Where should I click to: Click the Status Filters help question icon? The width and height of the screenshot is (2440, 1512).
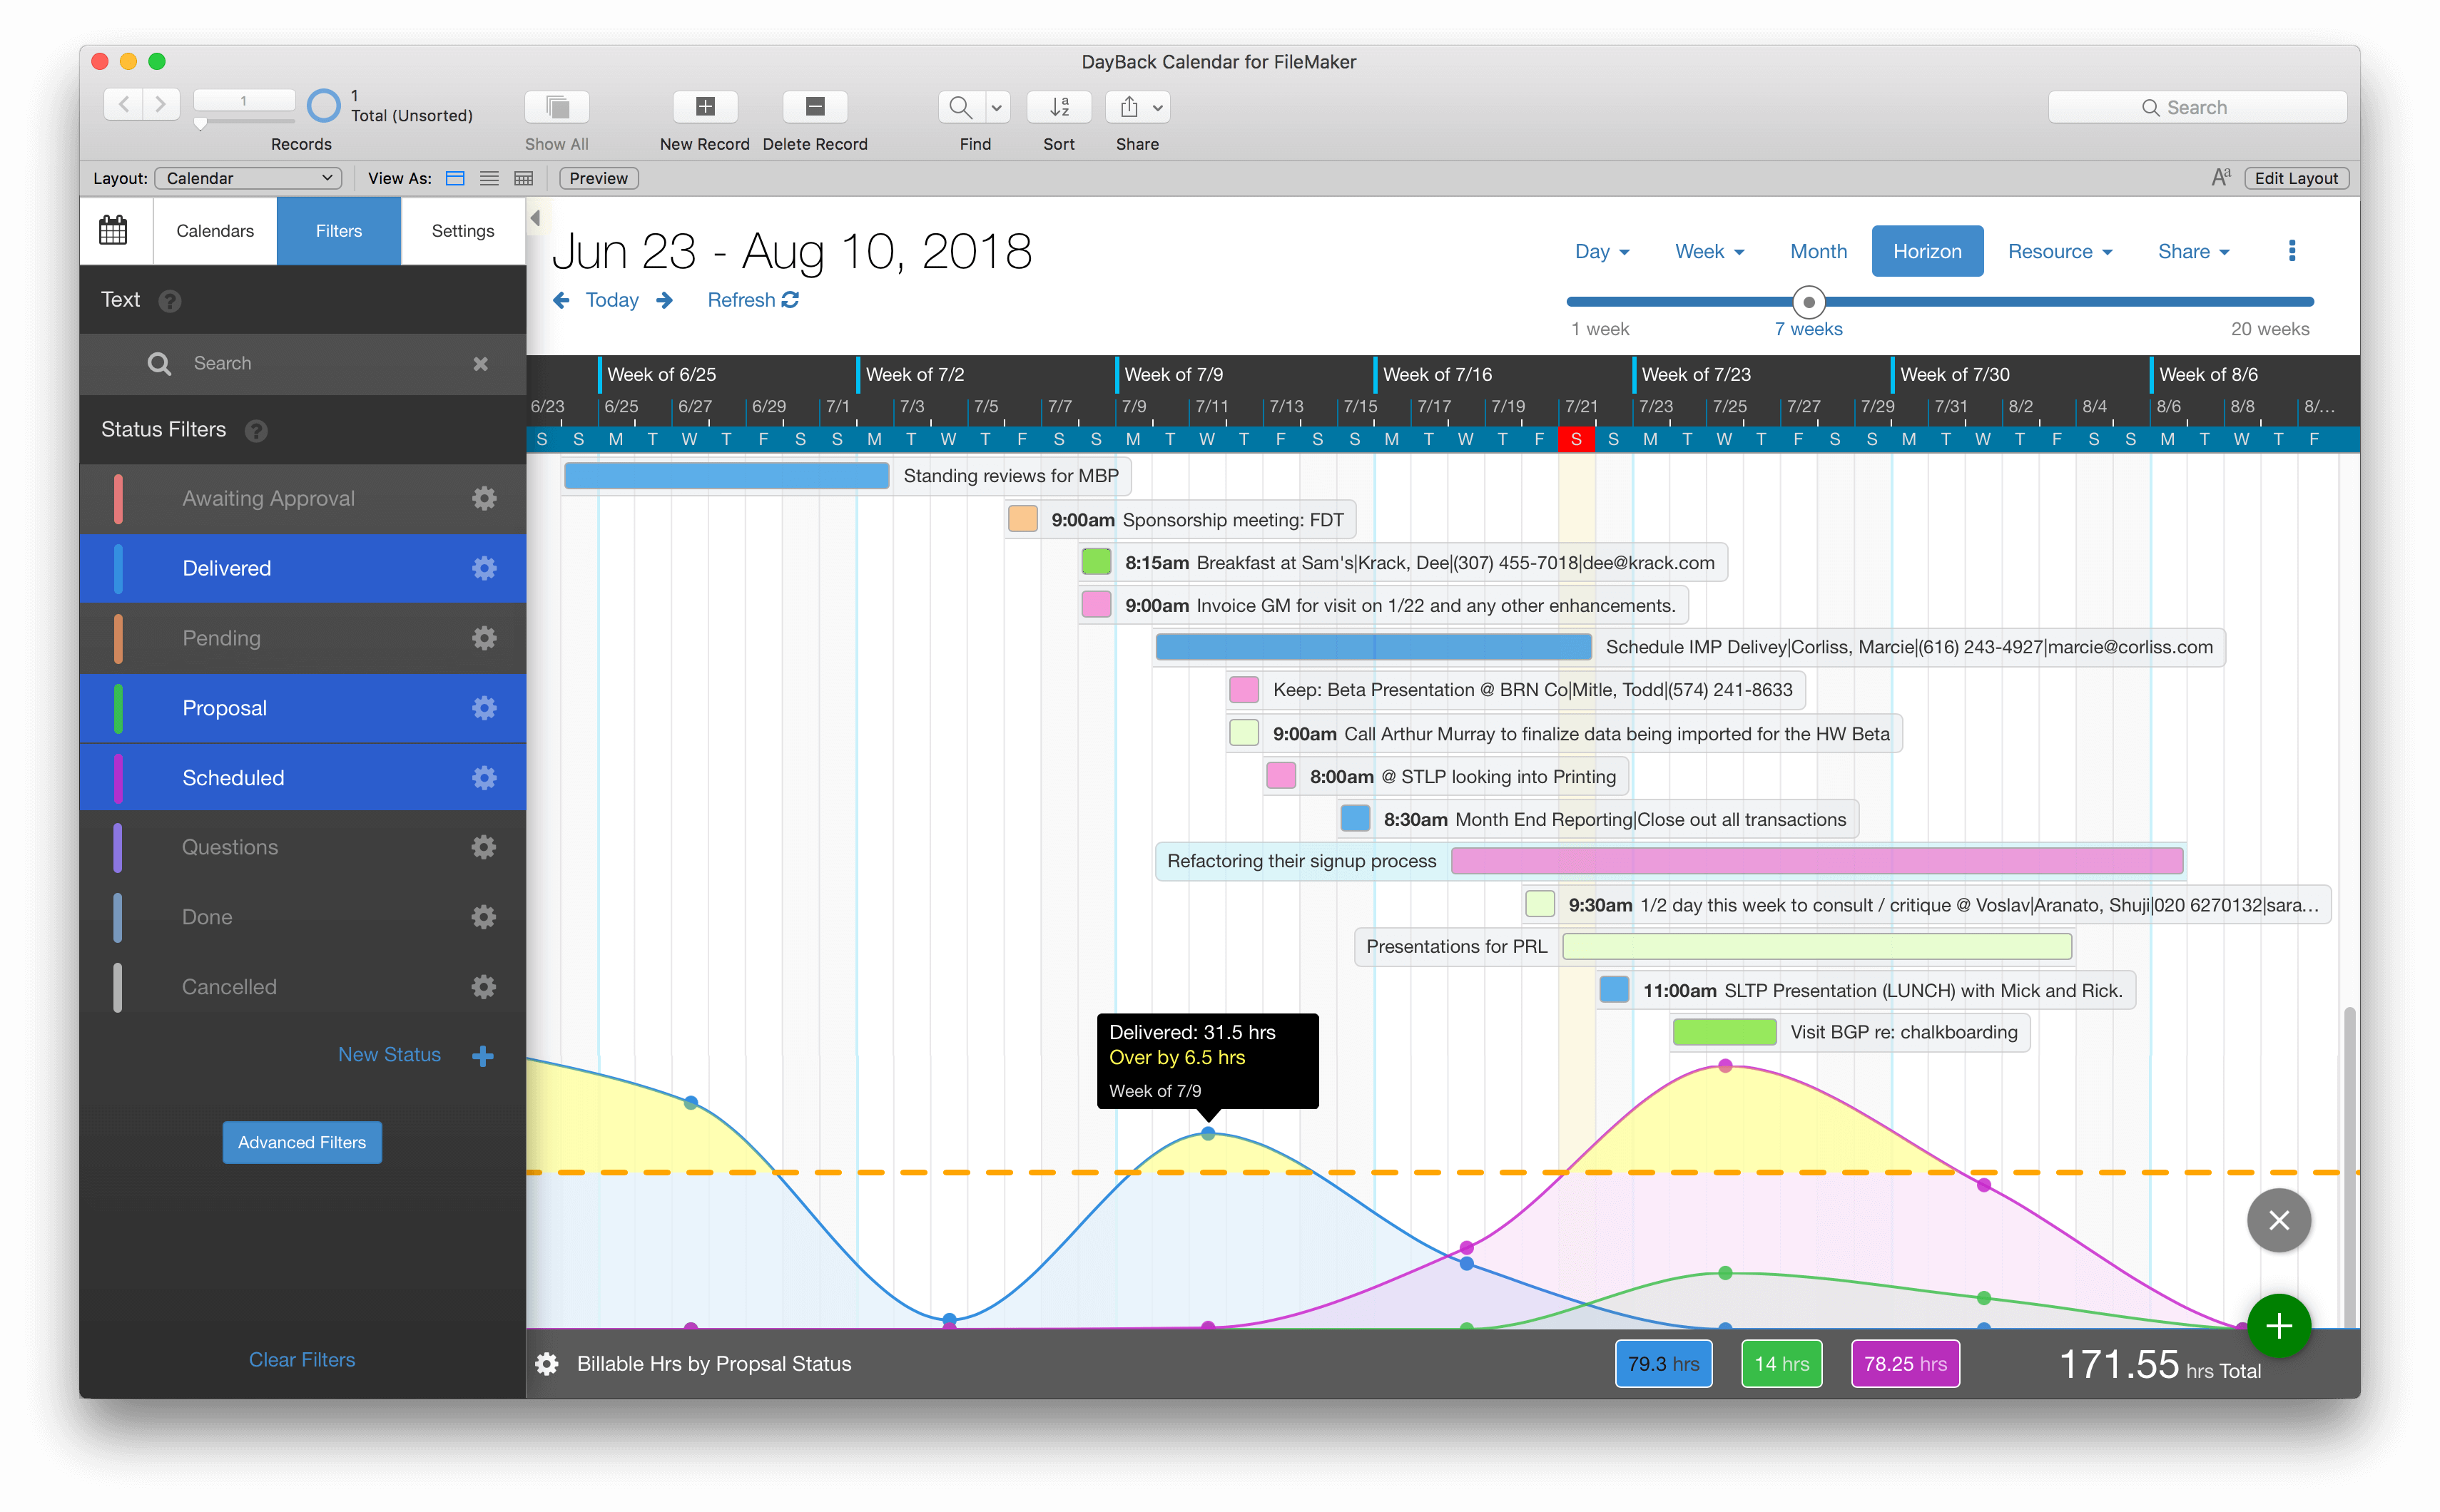pos(256,431)
